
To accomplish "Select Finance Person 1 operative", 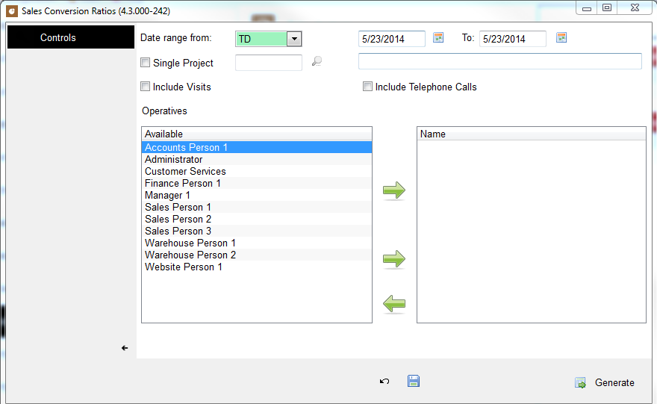I will [x=256, y=183].
